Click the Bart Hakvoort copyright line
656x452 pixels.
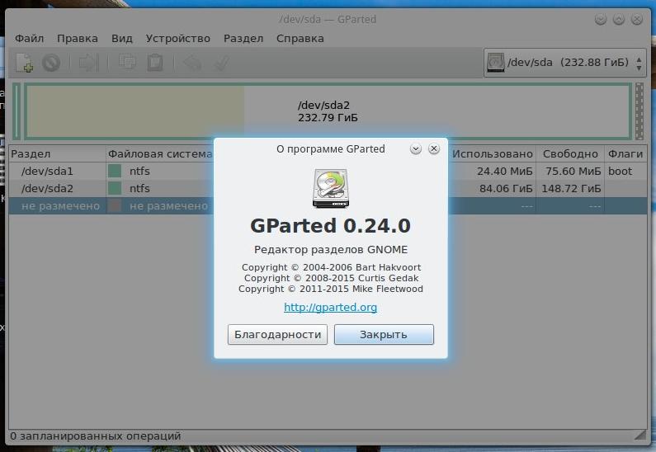331,267
